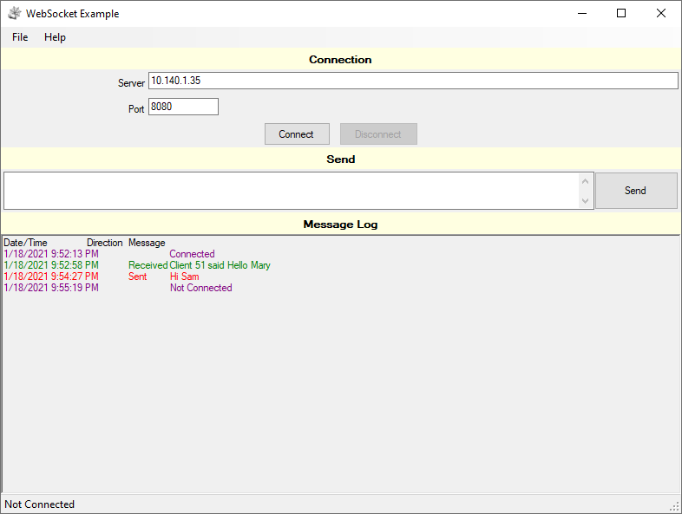Click the window resize grip icon

click(x=675, y=506)
